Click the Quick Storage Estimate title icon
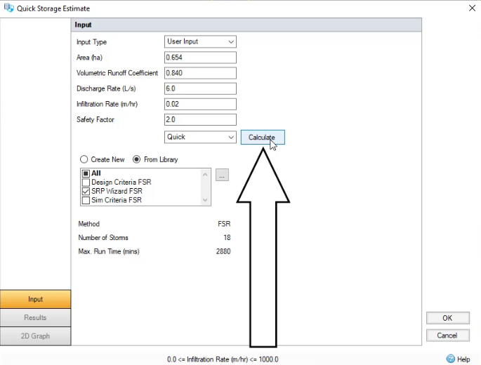Viewport: 481px width, 365px height. pyautogui.click(x=9, y=8)
